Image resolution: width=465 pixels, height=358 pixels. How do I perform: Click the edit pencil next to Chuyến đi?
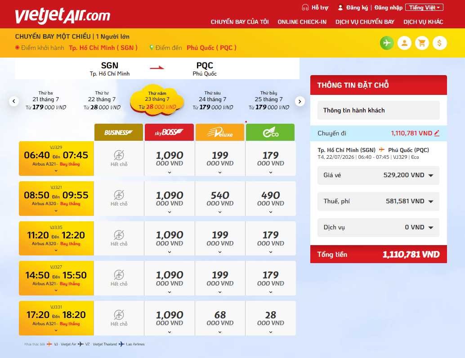point(437,133)
